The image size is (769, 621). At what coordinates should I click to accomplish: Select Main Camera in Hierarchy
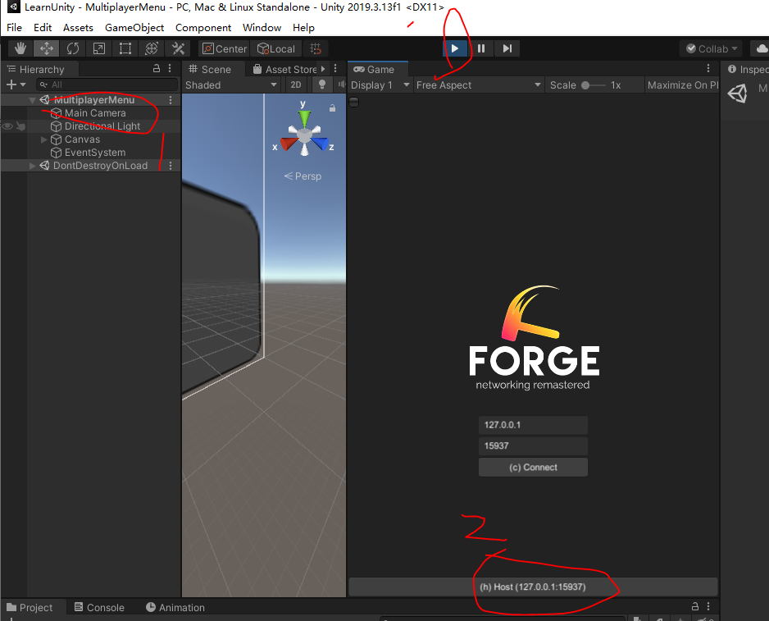[x=95, y=113]
